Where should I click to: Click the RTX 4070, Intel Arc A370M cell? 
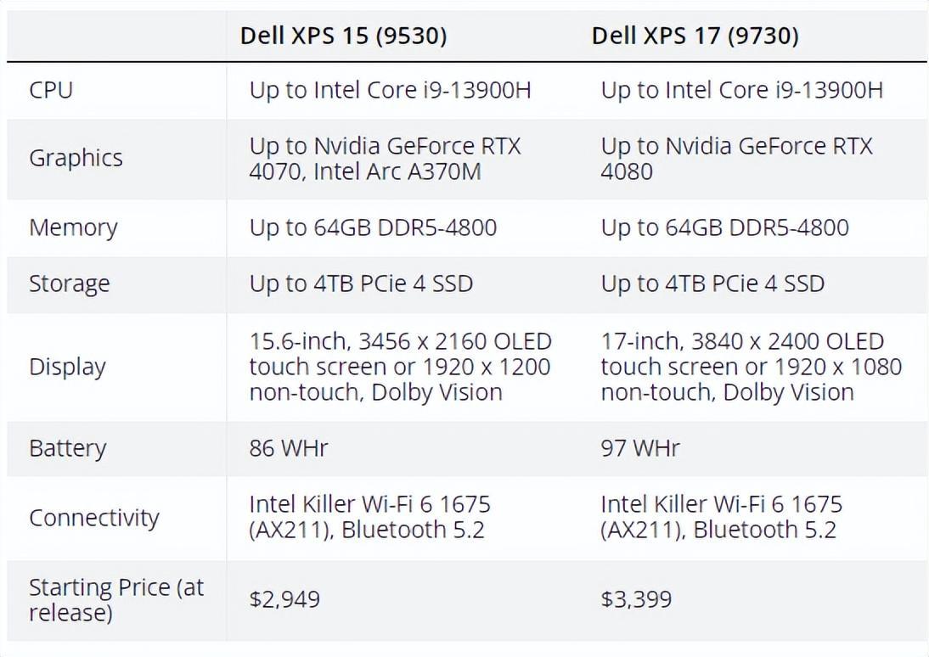(x=386, y=159)
